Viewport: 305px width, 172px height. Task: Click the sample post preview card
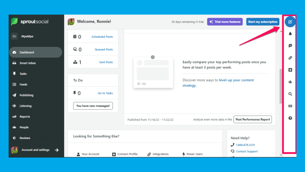(153, 72)
